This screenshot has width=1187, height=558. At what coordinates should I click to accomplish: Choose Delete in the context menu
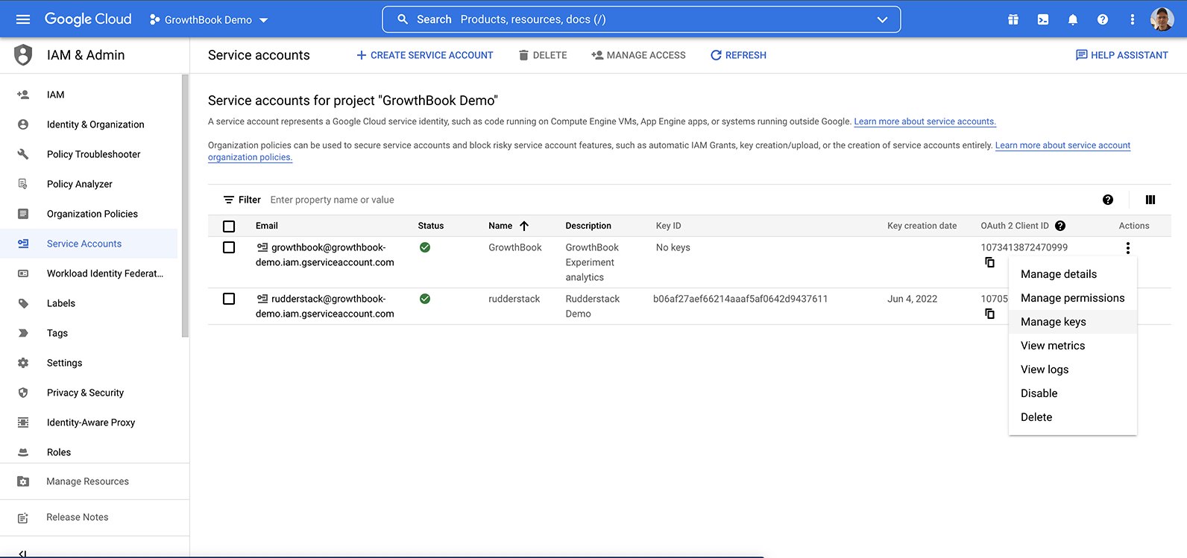pyautogui.click(x=1072, y=417)
